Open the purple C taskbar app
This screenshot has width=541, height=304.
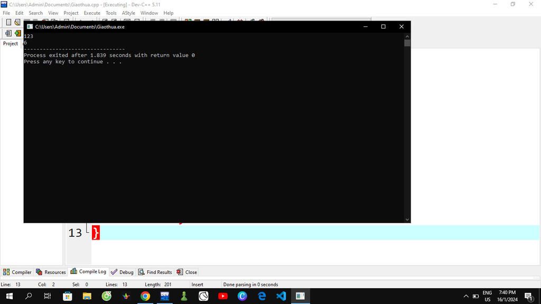[x=242, y=296]
